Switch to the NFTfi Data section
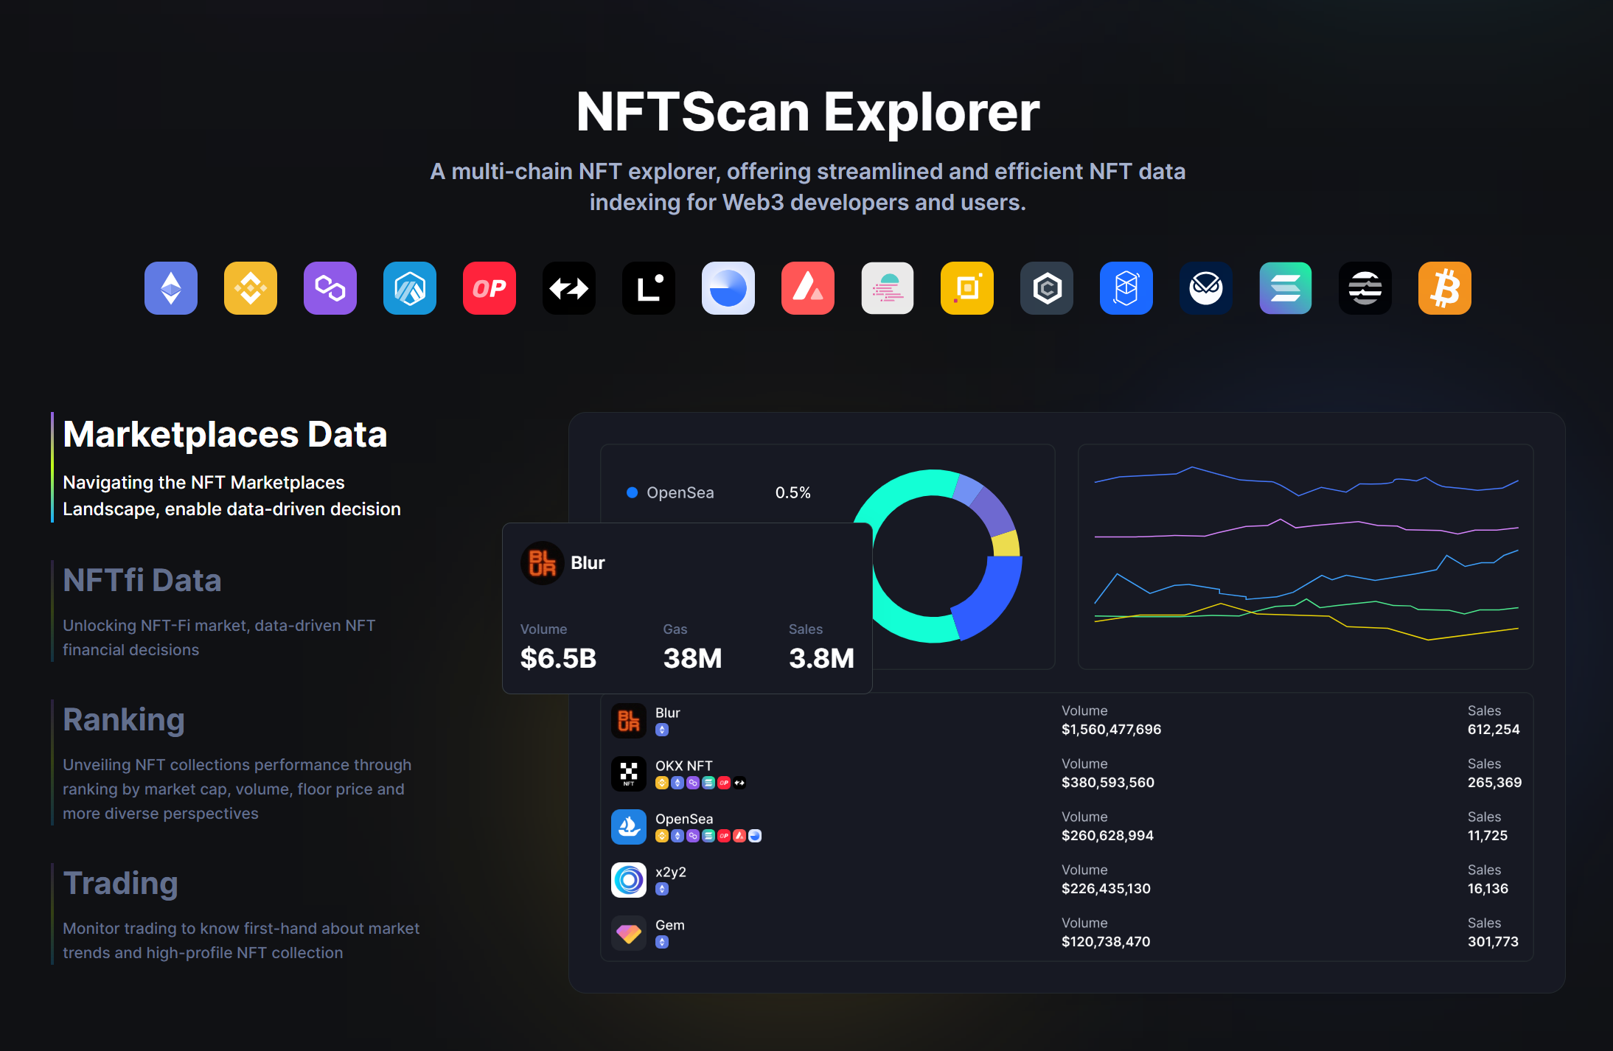1613x1051 pixels. [x=142, y=581]
